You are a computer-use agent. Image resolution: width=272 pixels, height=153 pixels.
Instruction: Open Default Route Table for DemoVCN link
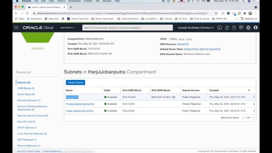click(x=202, y=49)
